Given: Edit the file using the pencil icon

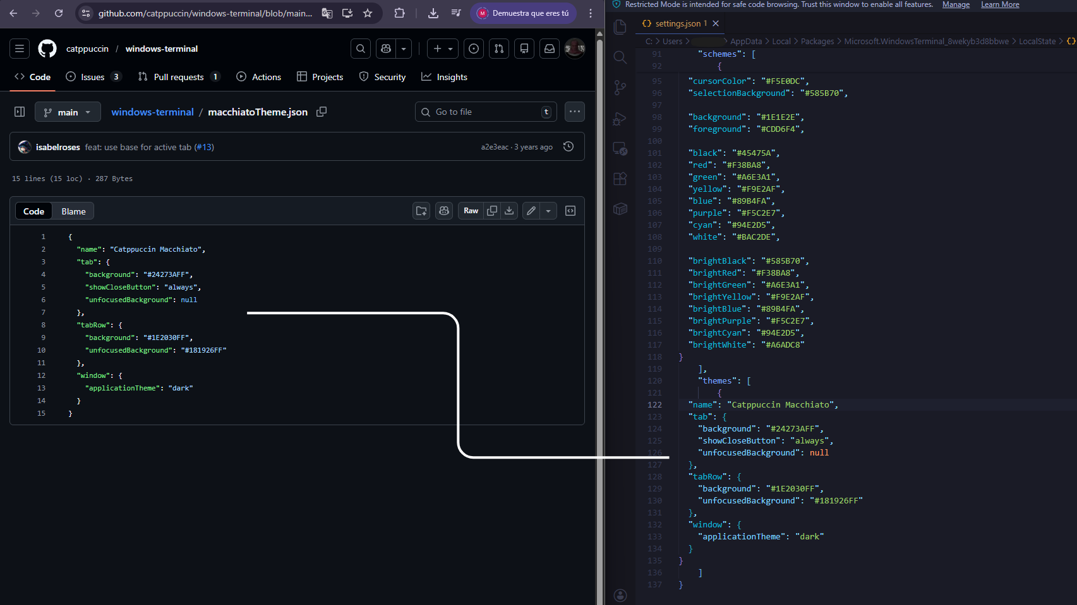Looking at the screenshot, I should pos(531,211).
